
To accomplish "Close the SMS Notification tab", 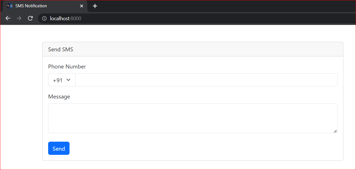I will (x=82, y=6).
